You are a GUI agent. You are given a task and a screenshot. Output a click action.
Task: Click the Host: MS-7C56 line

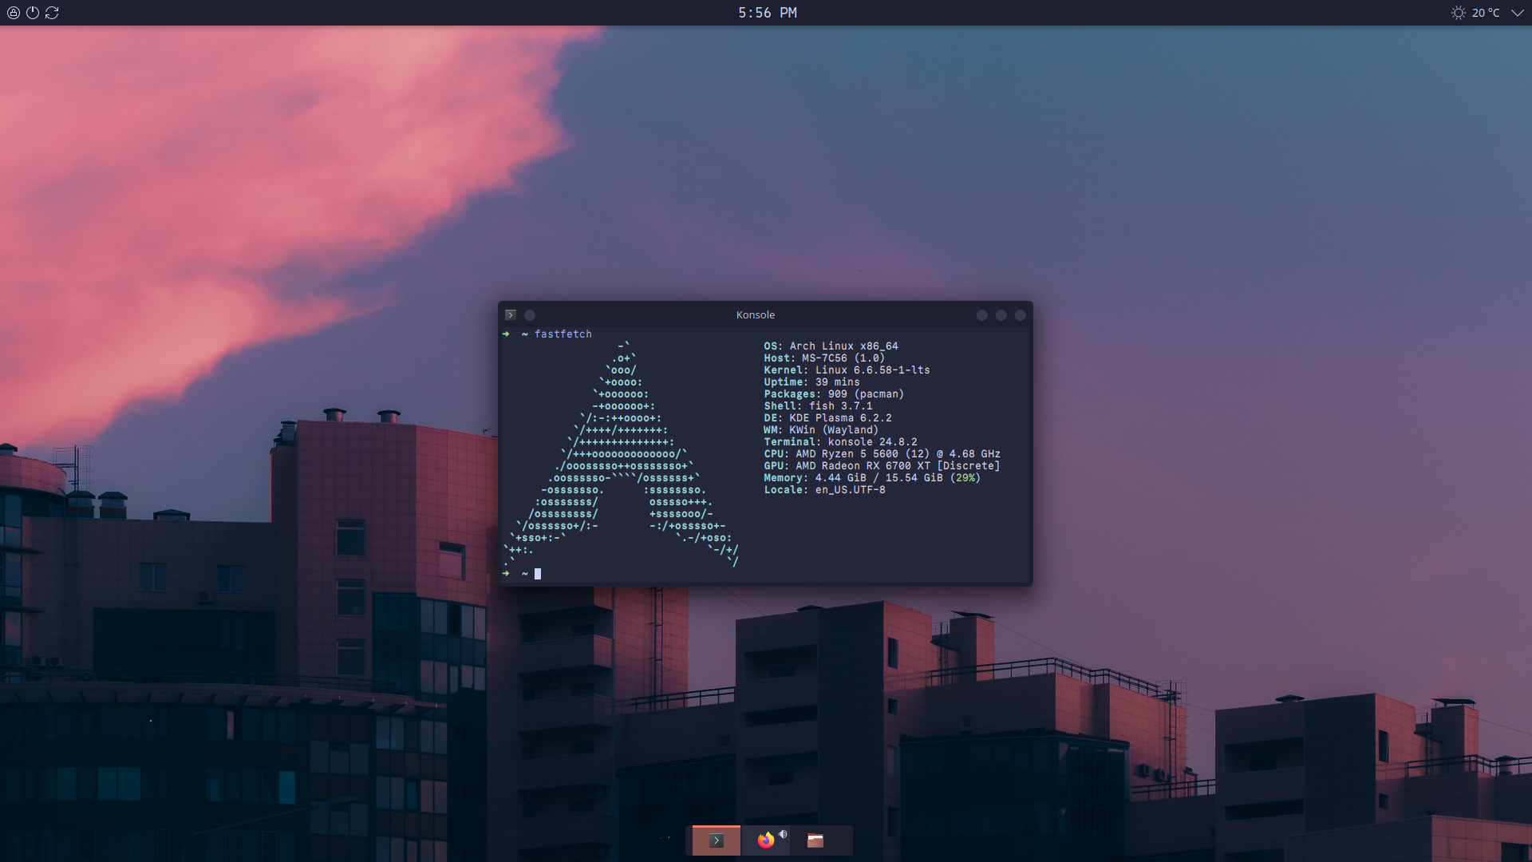click(824, 358)
